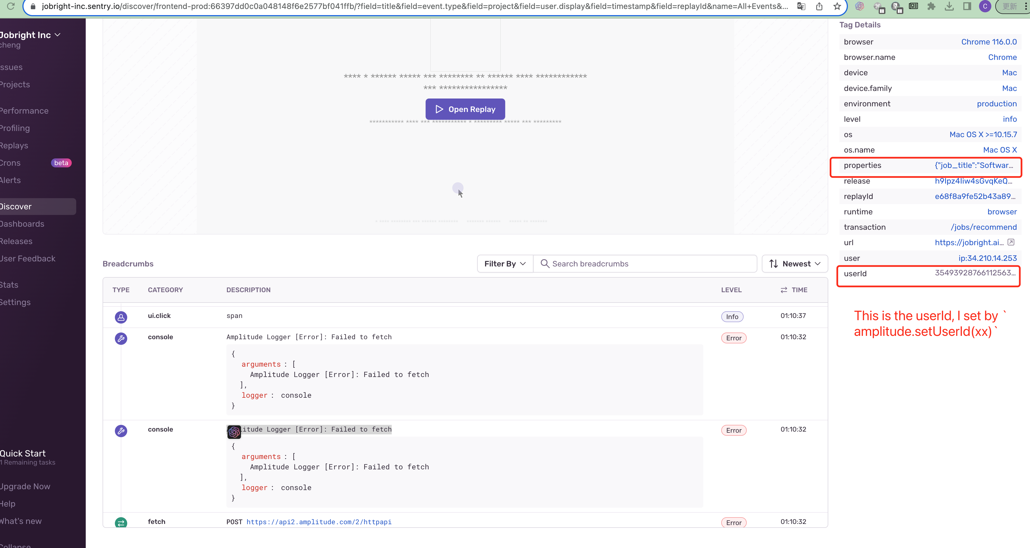Click the properties job_title tag value
Screen dimensions: 1030x548
[974, 165]
